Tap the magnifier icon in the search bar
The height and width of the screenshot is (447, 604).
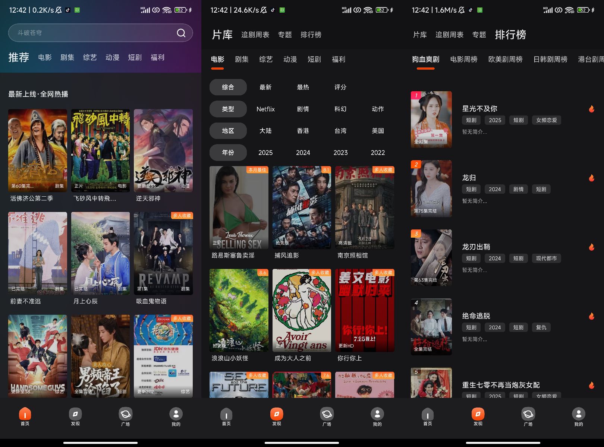click(181, 33)
